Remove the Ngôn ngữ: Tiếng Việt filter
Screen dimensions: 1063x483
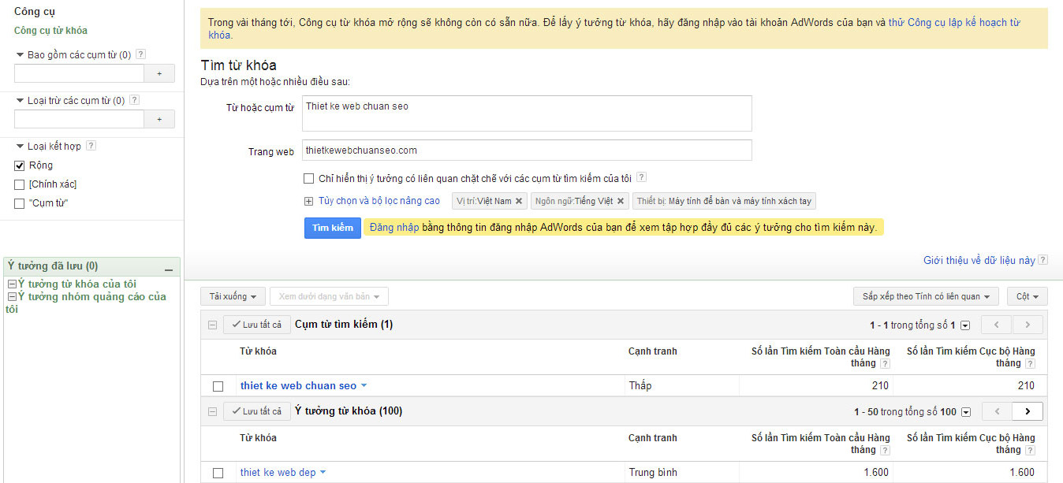coord(621,202)
